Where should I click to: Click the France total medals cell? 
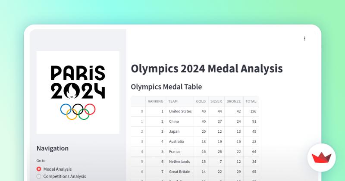click(251, 152)
